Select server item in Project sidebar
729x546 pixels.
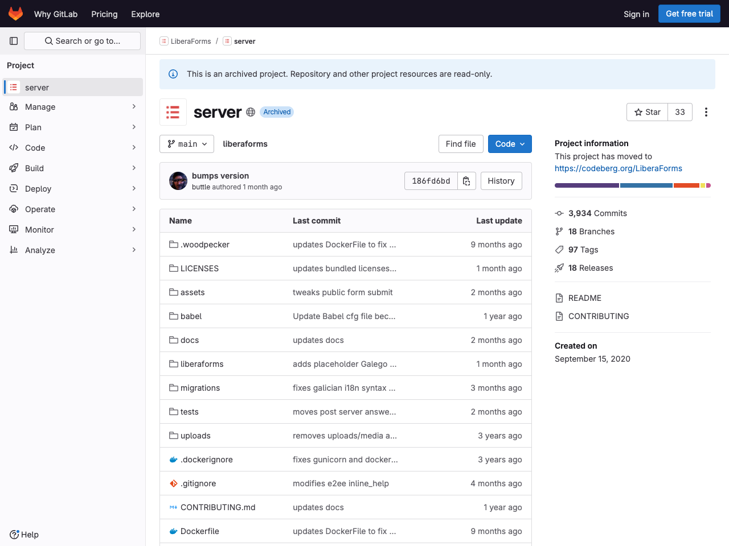coord(73,87)
